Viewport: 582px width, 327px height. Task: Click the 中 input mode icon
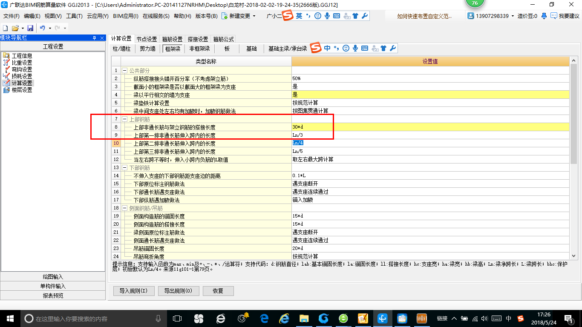click(x=327, y=48)
